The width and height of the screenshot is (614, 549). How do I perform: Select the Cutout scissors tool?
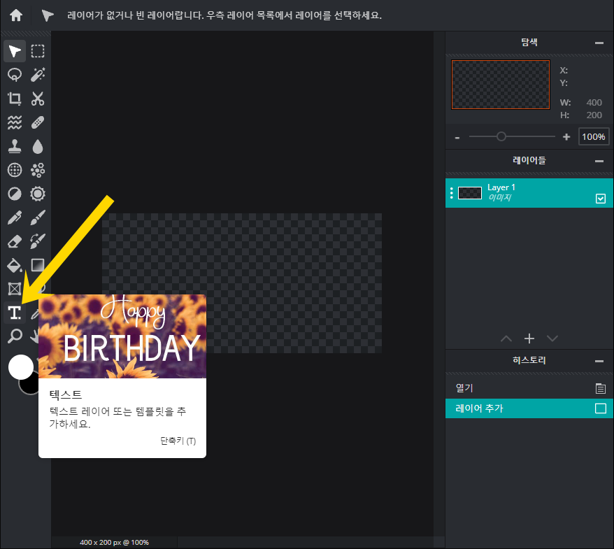pyautogui.click(x=38, y=99)
